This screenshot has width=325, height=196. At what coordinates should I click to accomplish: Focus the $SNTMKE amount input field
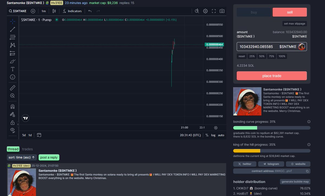pyautogui.click(x=272, y=47)
